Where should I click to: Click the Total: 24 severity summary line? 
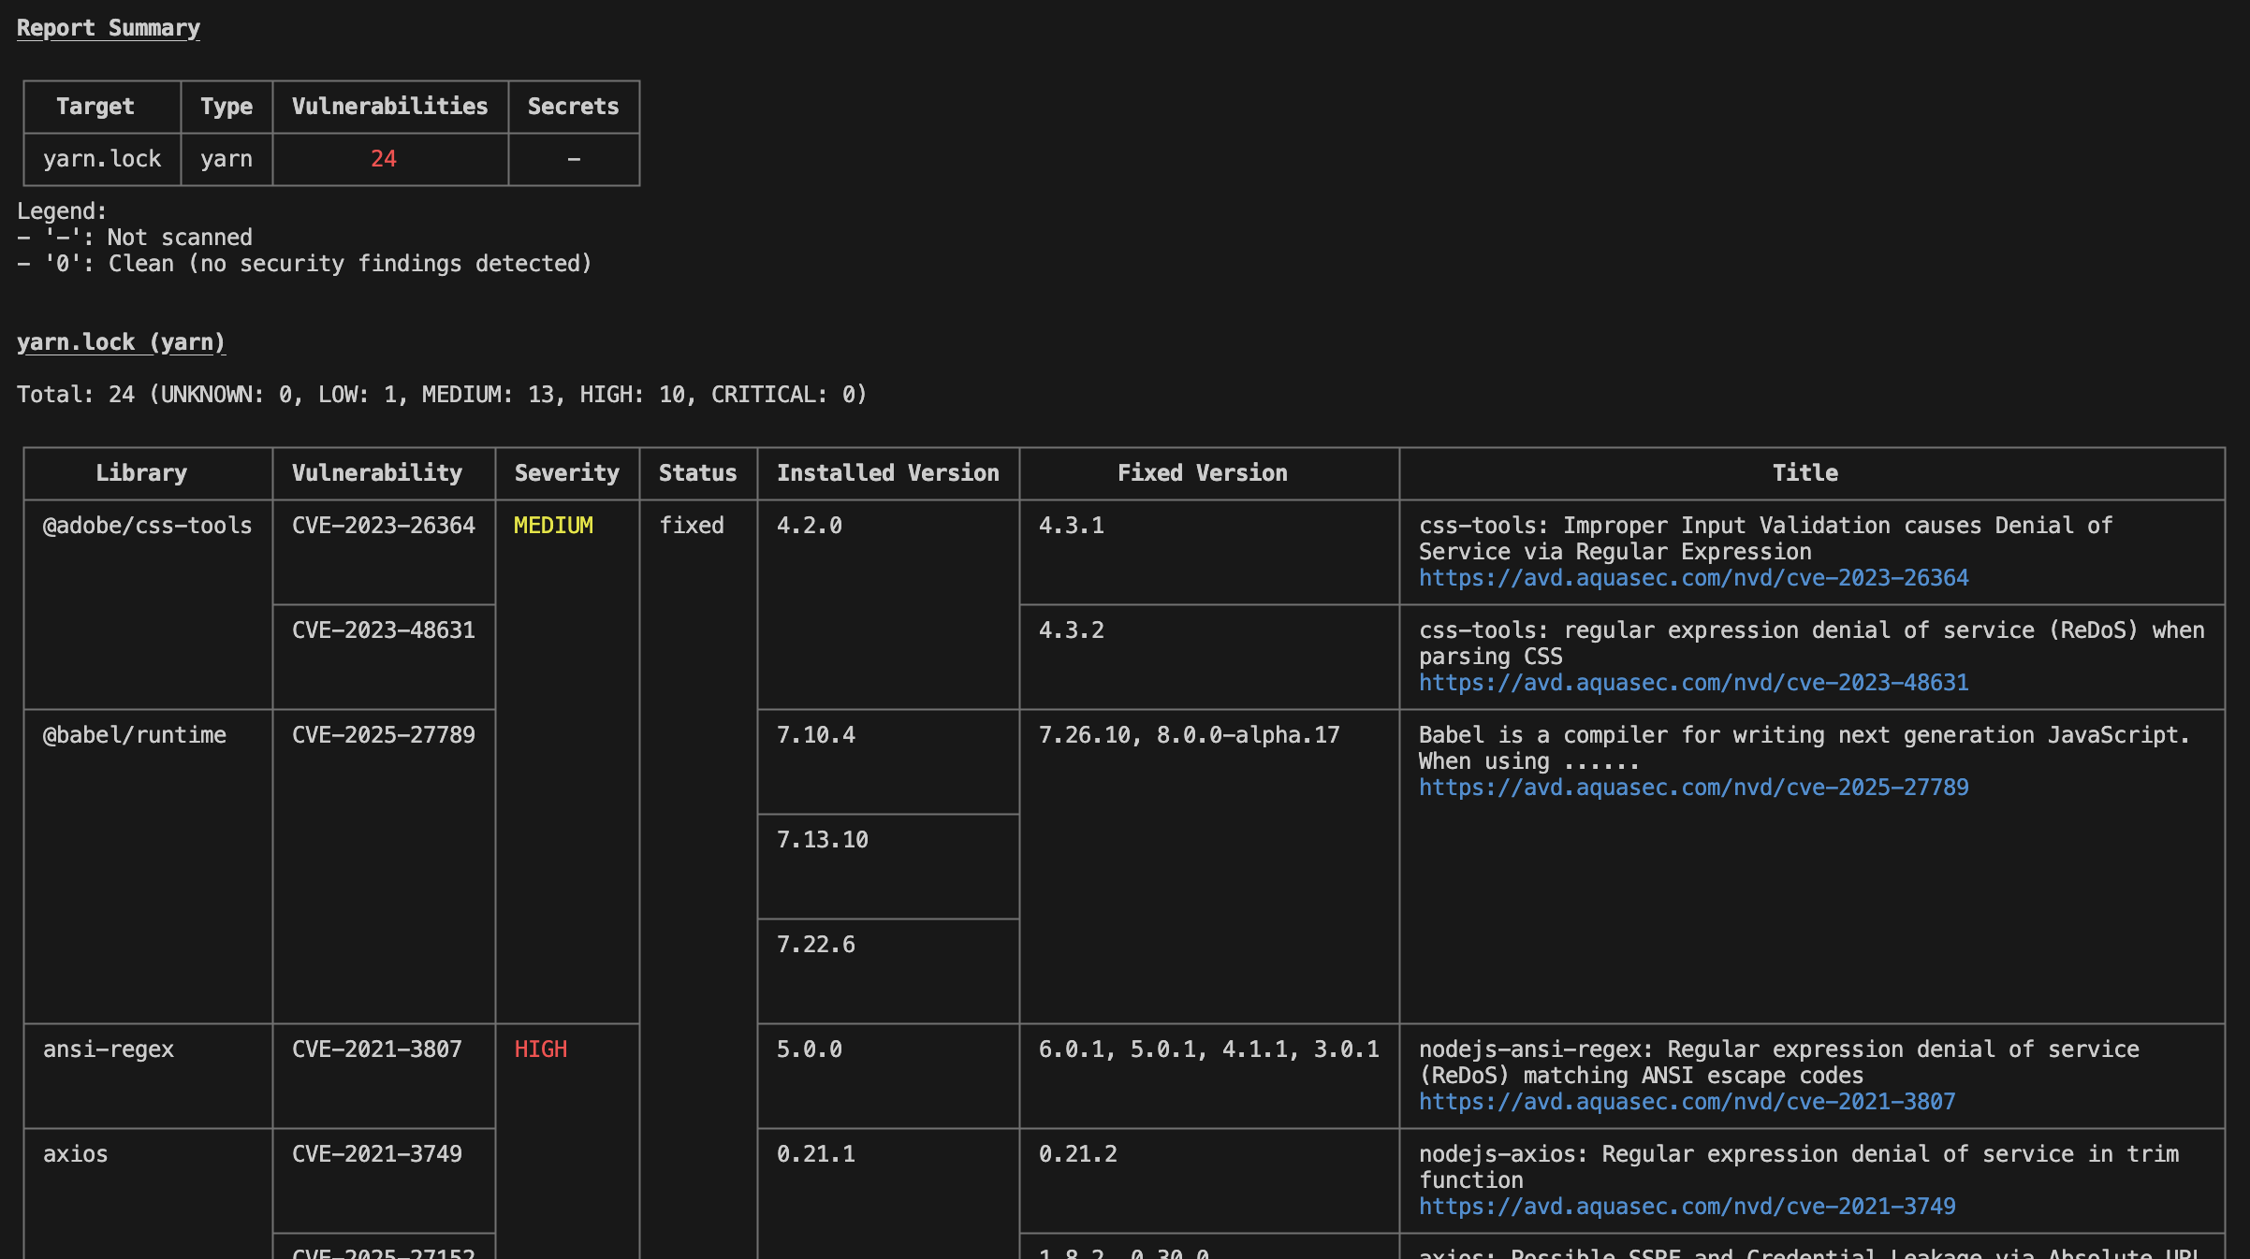coord(442,395)
